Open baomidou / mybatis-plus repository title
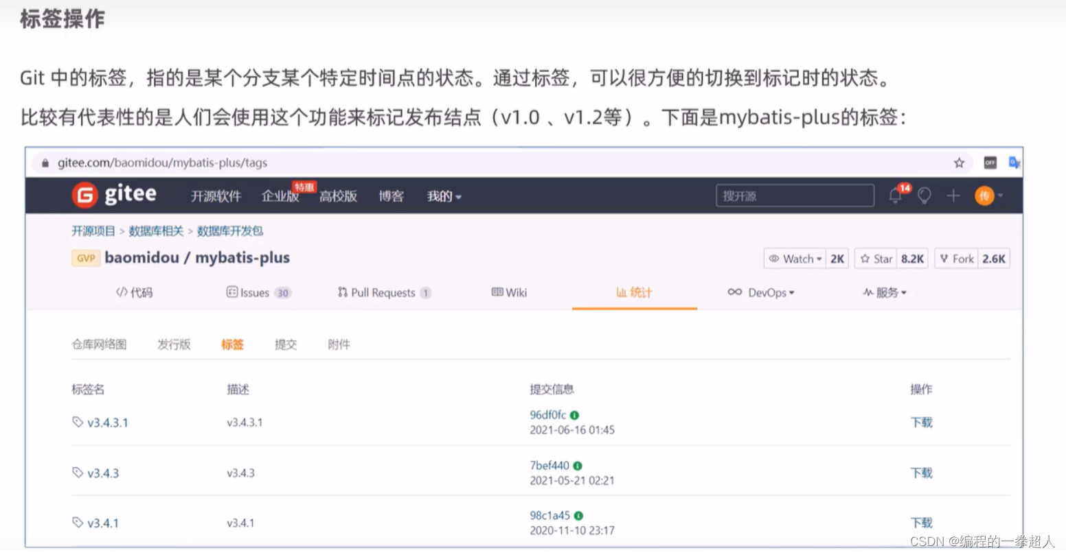The image size is (1066, 555). pos(197,258)
